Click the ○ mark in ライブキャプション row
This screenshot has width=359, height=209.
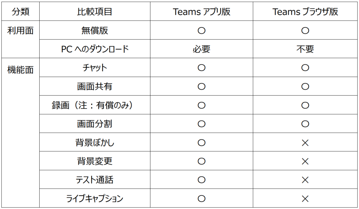point(202,198)
